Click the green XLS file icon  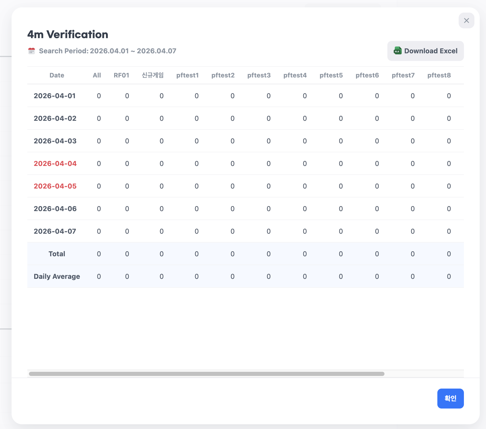(397, 51)
